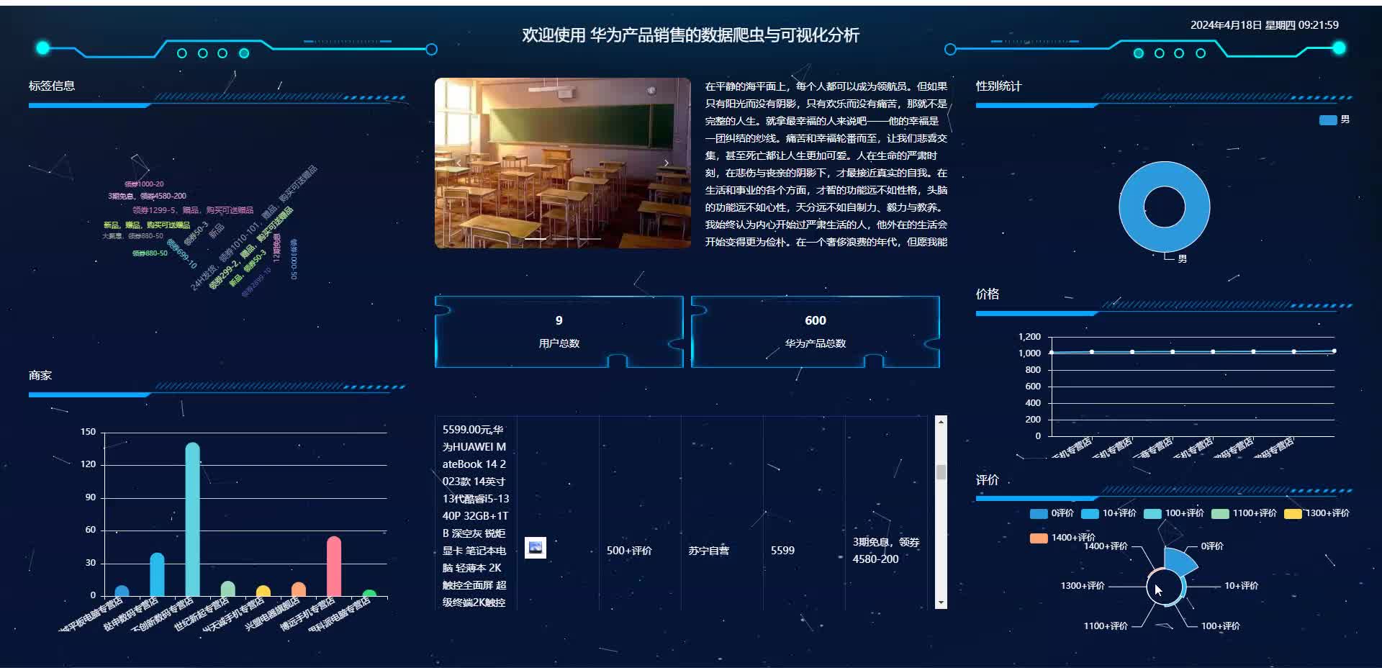Select the first carousel indicator bar

(536, 238)
